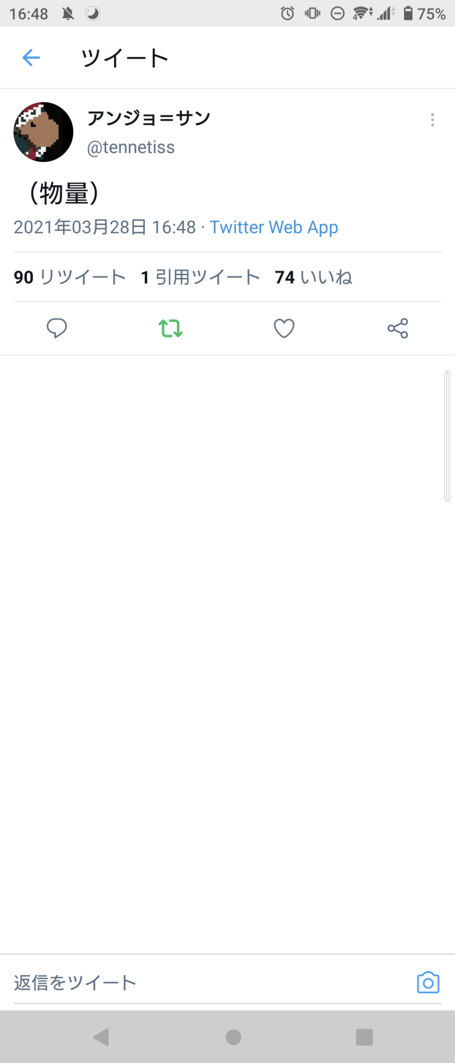Tap the reply speech bubble icon
The image size is (455, 1063).
coord(57,328)
